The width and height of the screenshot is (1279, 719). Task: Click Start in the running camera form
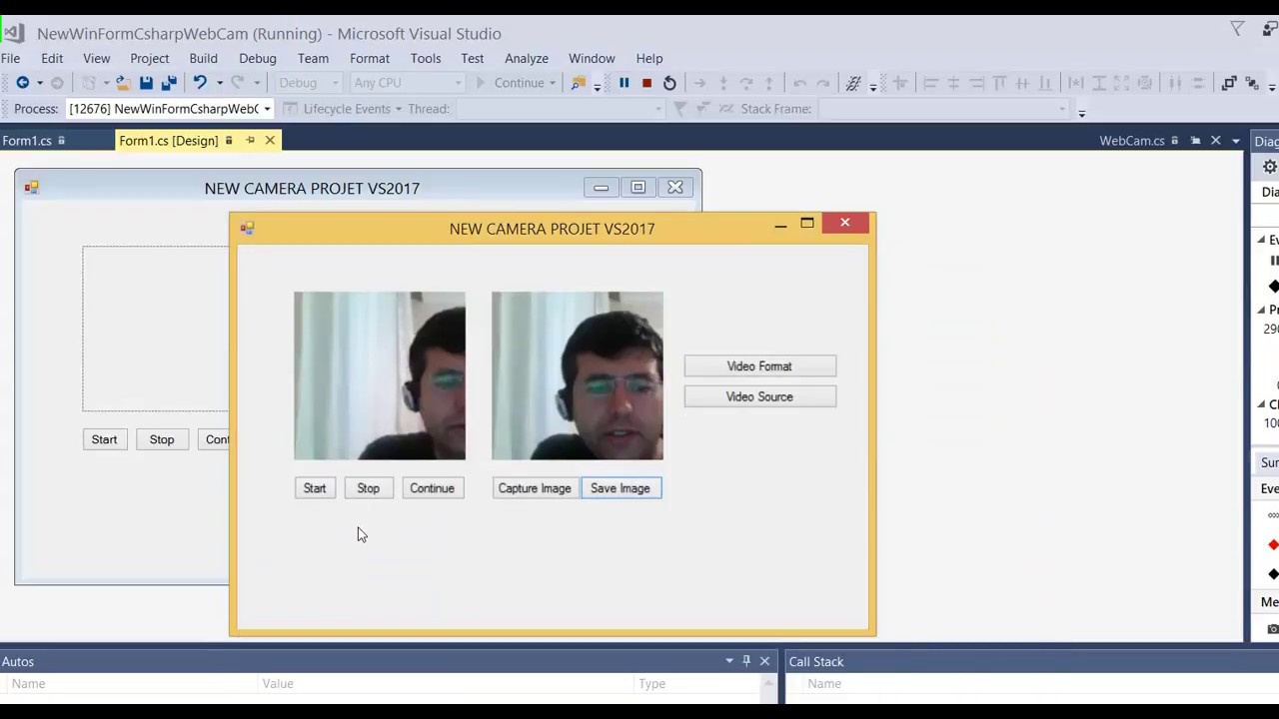pos(315,488)
